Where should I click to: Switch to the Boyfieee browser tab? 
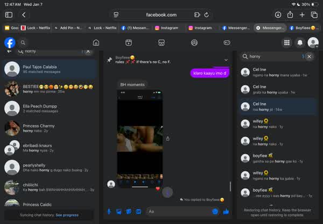click(302, 28)
